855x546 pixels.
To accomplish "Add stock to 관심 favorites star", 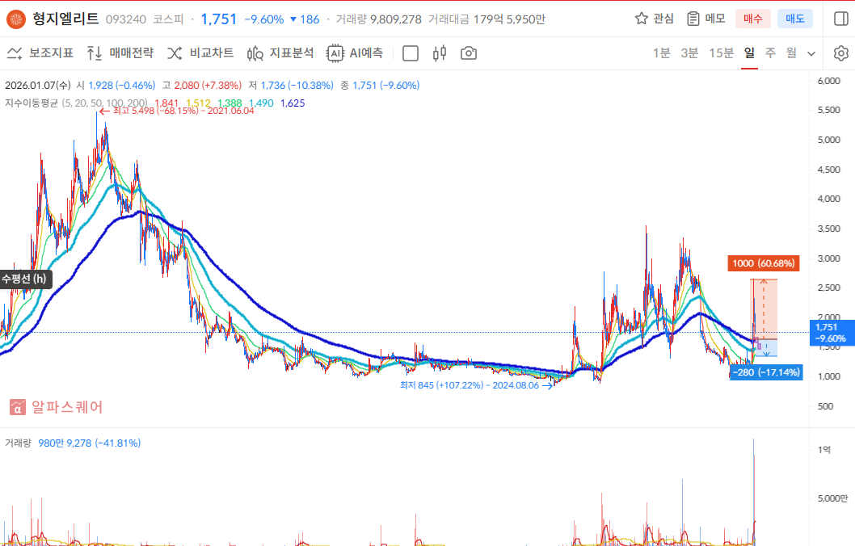I will 655,19.
